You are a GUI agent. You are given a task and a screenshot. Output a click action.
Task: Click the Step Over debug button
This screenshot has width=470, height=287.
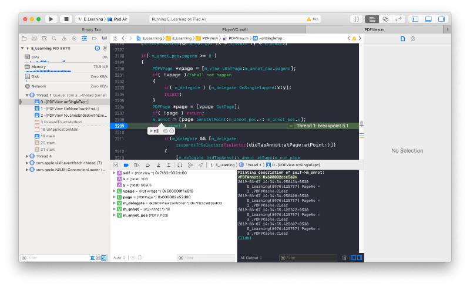coord(147,166)
